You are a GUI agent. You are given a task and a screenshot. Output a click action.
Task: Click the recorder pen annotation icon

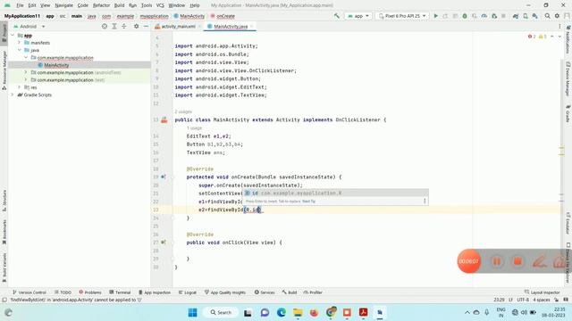point(539,261)
